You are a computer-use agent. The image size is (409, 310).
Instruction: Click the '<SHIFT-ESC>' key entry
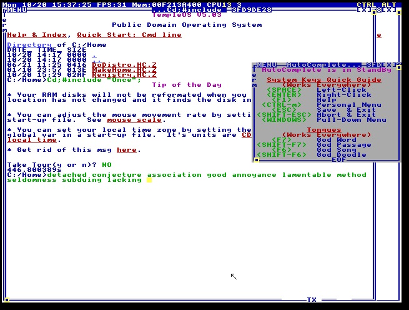284,115
